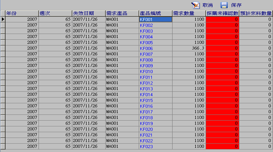
Task: Select the KF008 cell
Action: pyautogui.click(x=156, y=60)
